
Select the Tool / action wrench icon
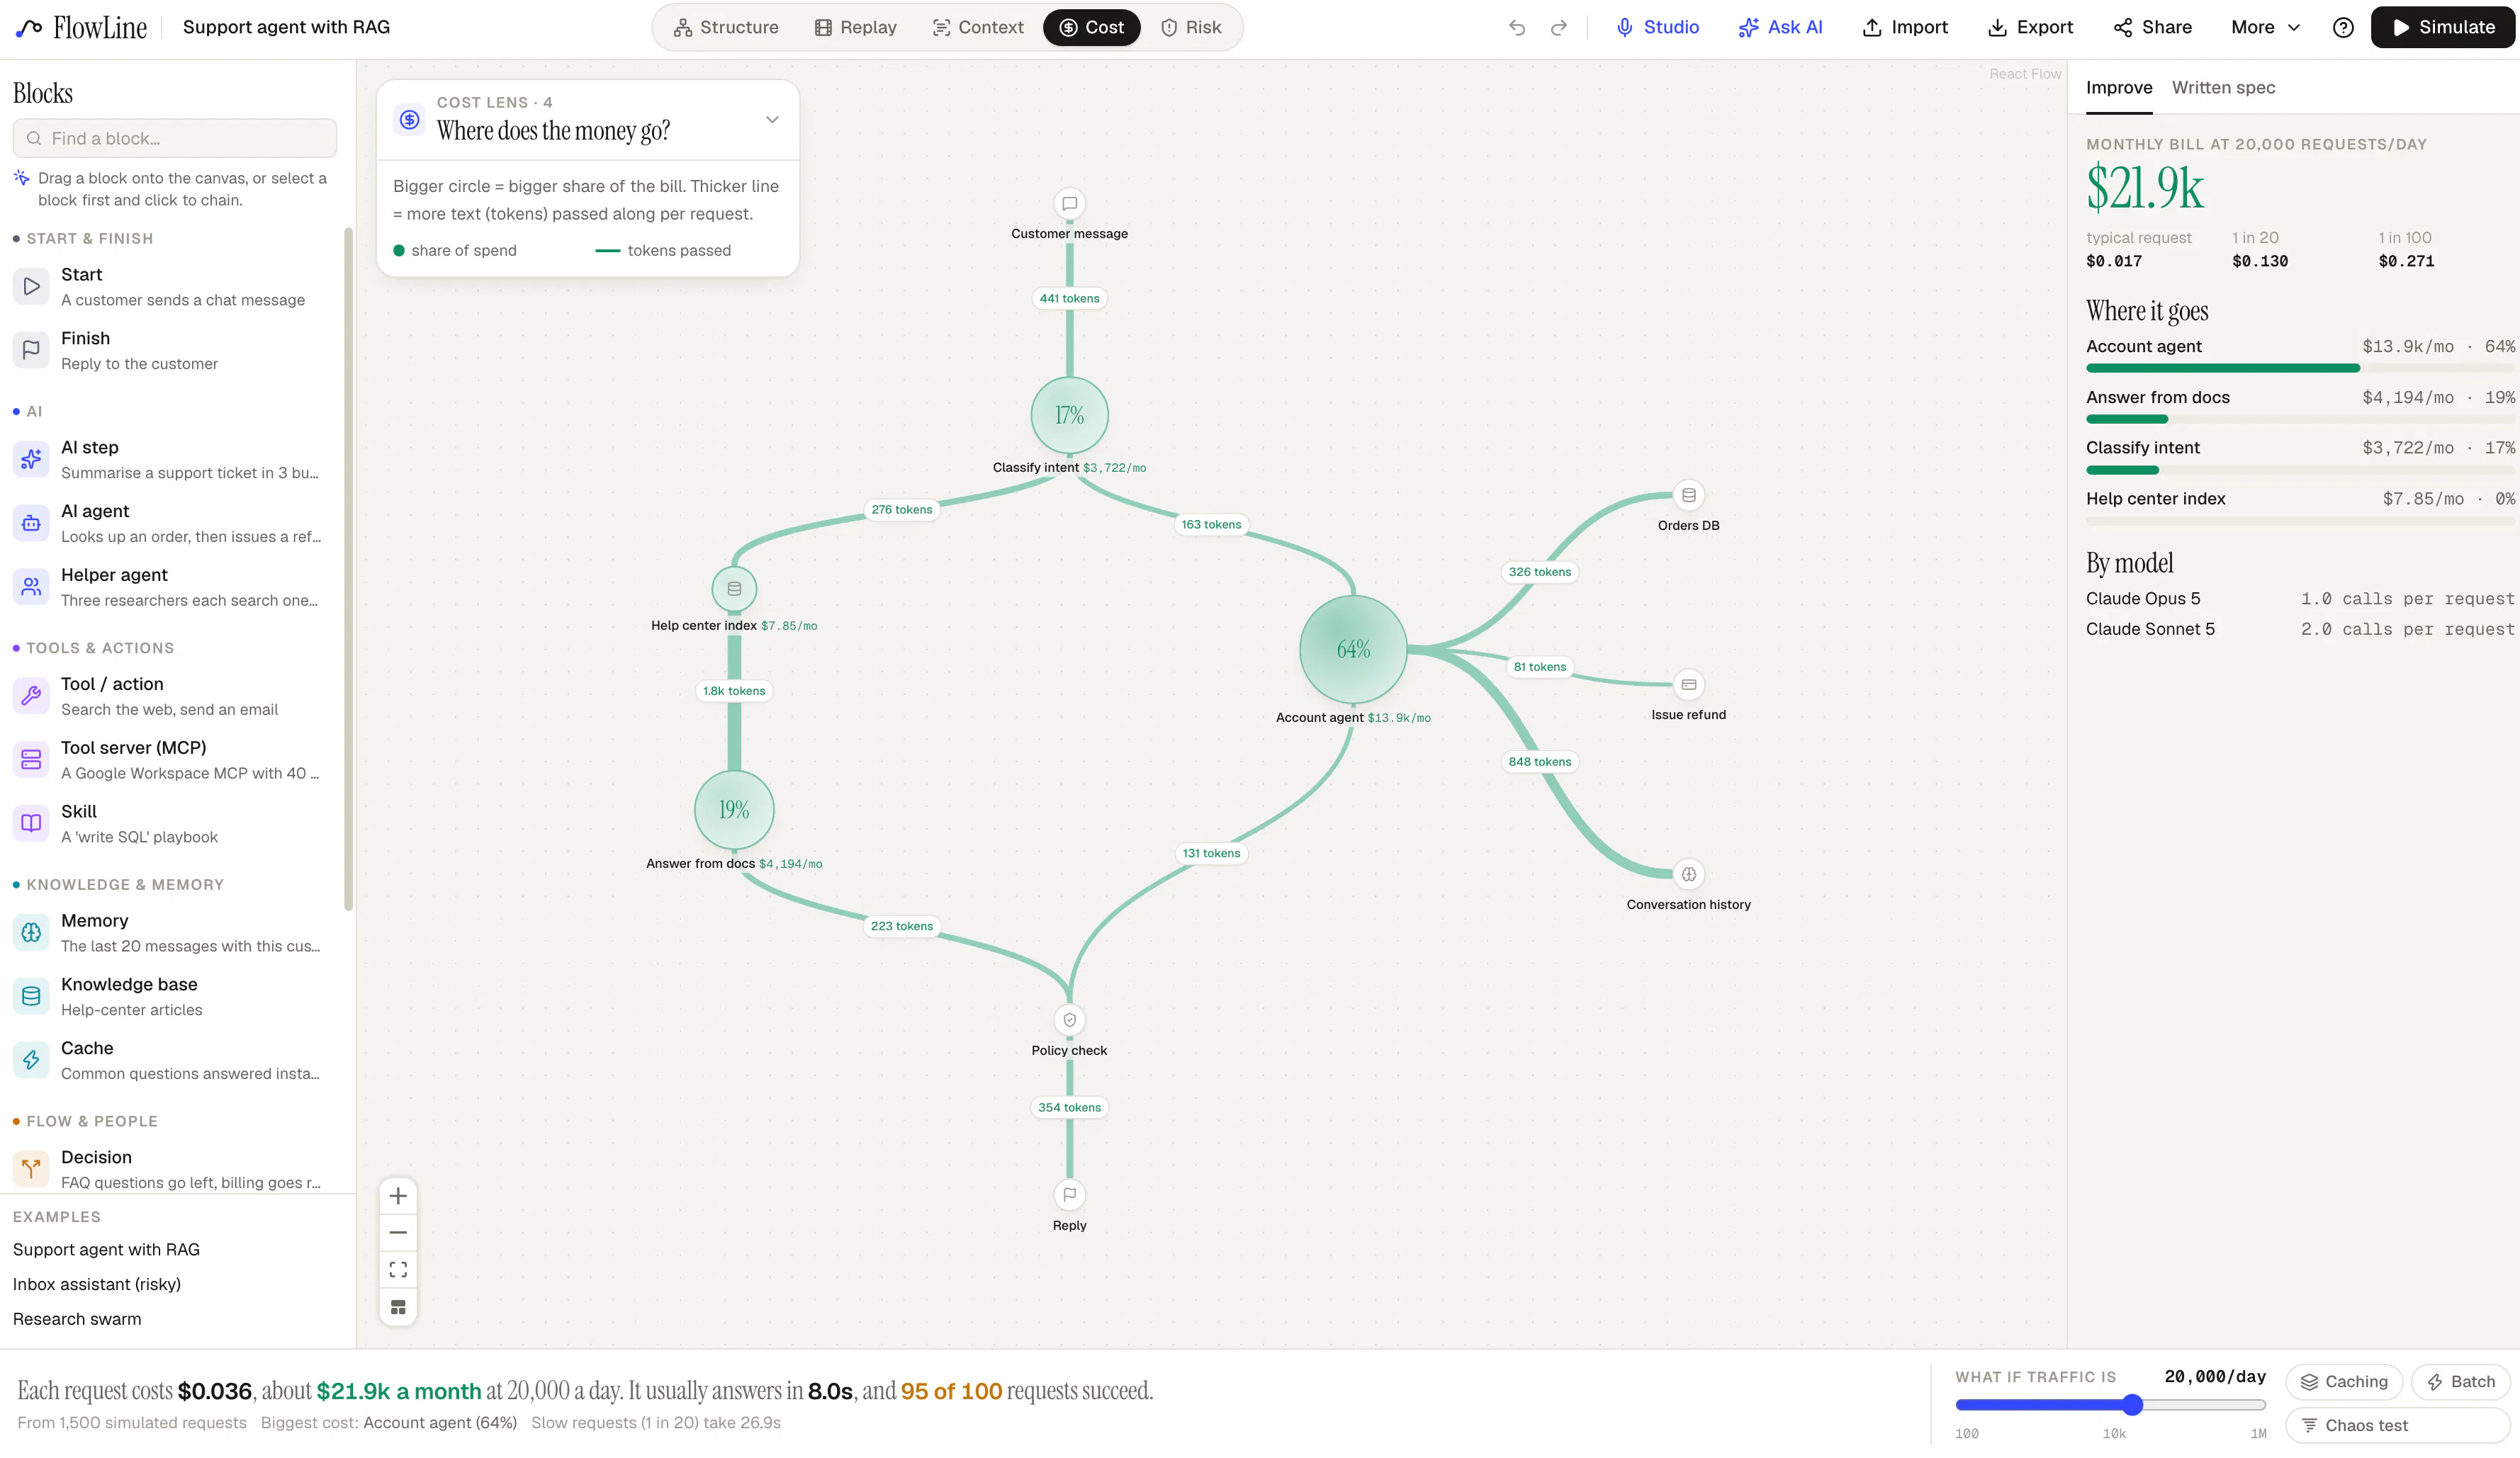click(31, 696)
